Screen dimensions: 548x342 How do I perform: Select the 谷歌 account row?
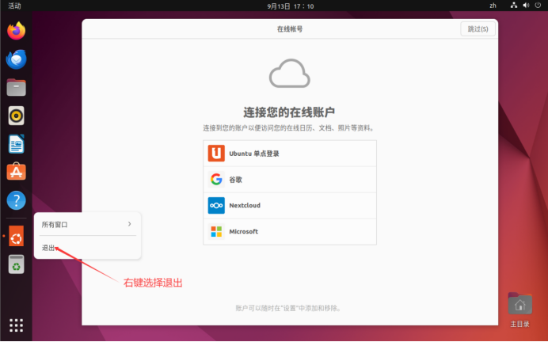click(x=290, y=180)
